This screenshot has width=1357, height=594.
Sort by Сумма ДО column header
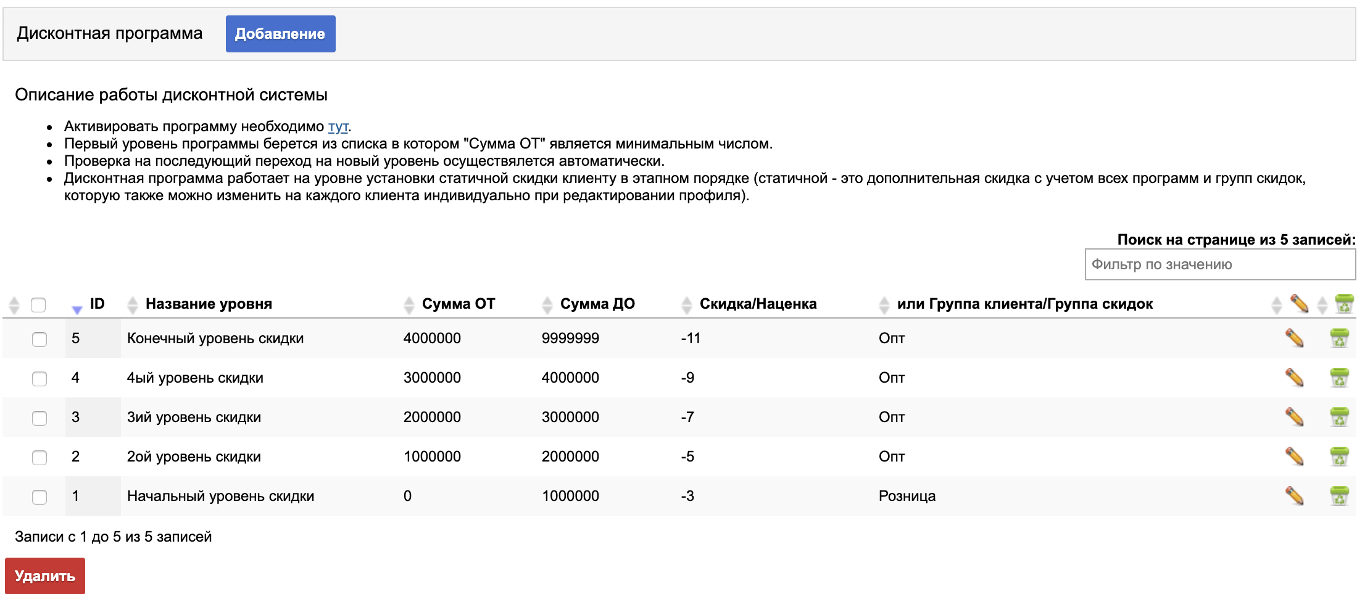point(597,304)
